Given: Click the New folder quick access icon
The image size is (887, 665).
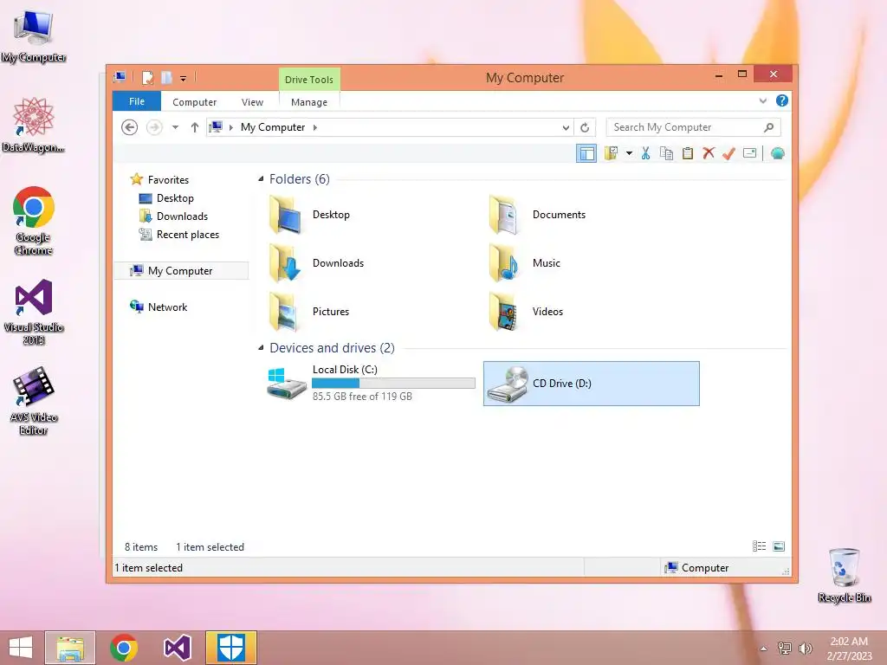Looking at the screenshot, I should (x=166, y=77).
